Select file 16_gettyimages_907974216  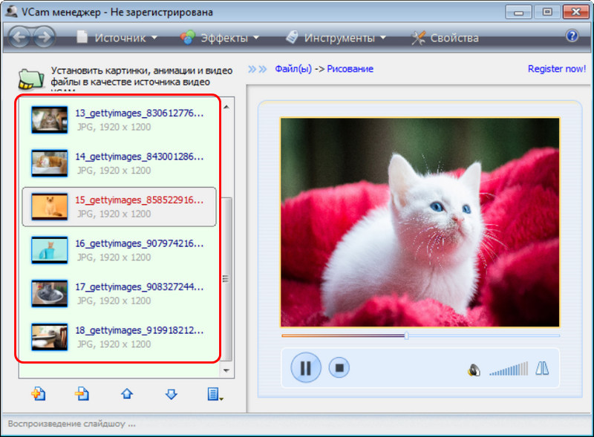119,250
